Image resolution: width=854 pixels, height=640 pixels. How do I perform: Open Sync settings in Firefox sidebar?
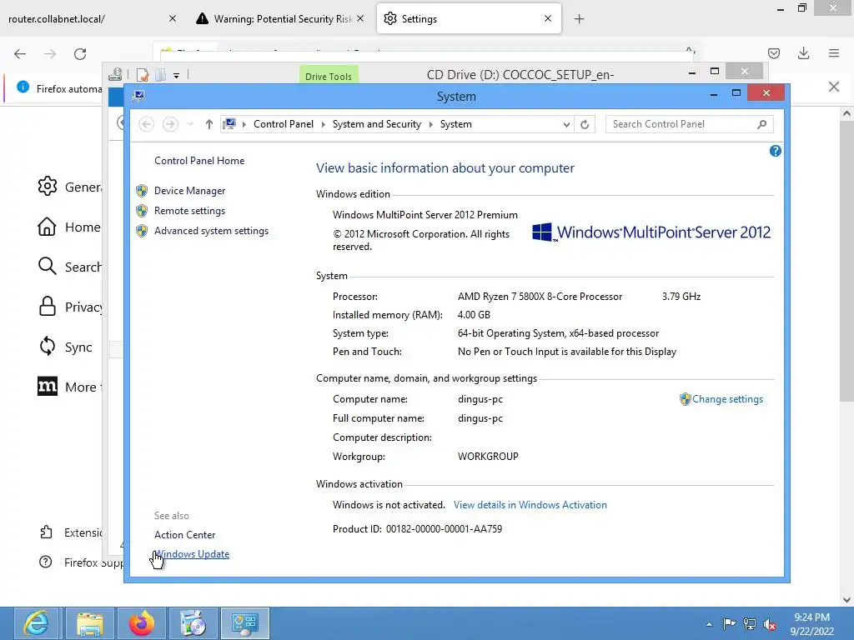65,347
